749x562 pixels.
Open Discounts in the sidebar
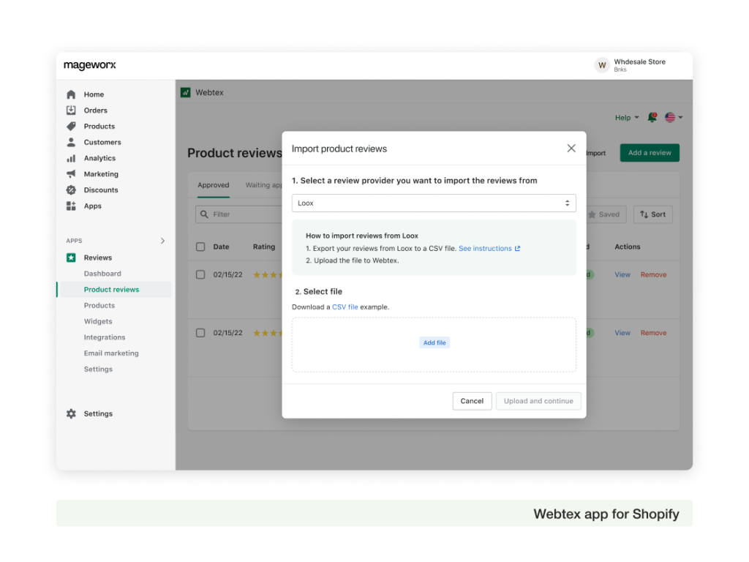pyautogui.click(x=101, y=190)
